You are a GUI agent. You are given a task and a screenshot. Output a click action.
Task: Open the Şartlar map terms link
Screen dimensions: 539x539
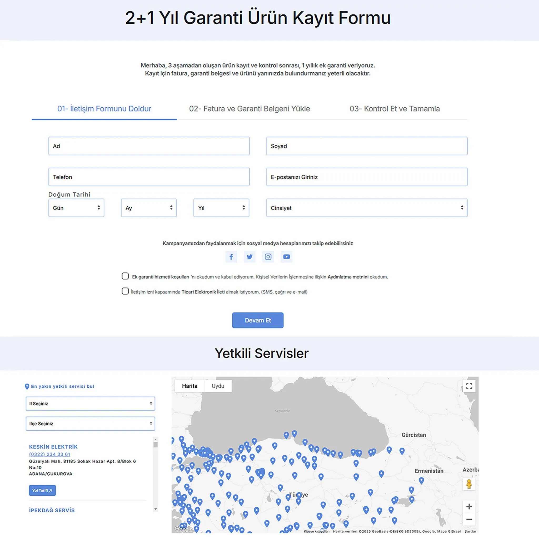[x=470, y=531]
